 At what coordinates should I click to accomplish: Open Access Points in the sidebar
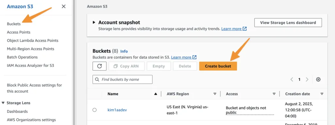[19, 32]
